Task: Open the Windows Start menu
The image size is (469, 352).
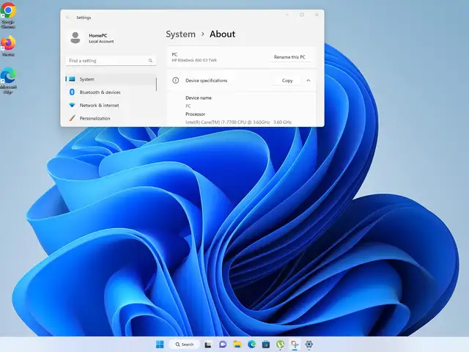Action: (160, 345)
